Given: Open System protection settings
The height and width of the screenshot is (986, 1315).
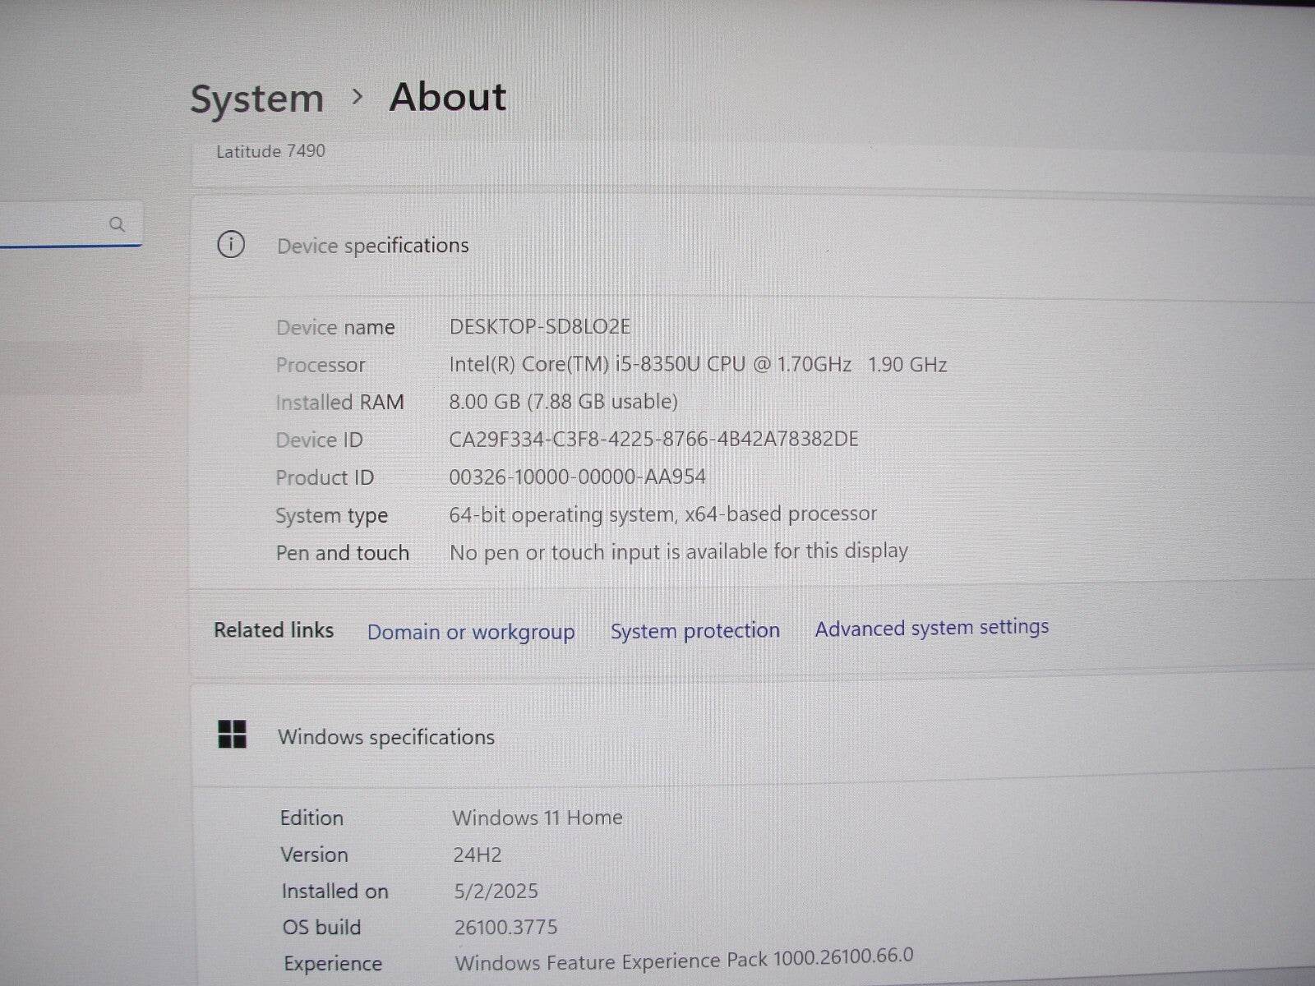Looking at the screenshot, I should pos(694,630).
